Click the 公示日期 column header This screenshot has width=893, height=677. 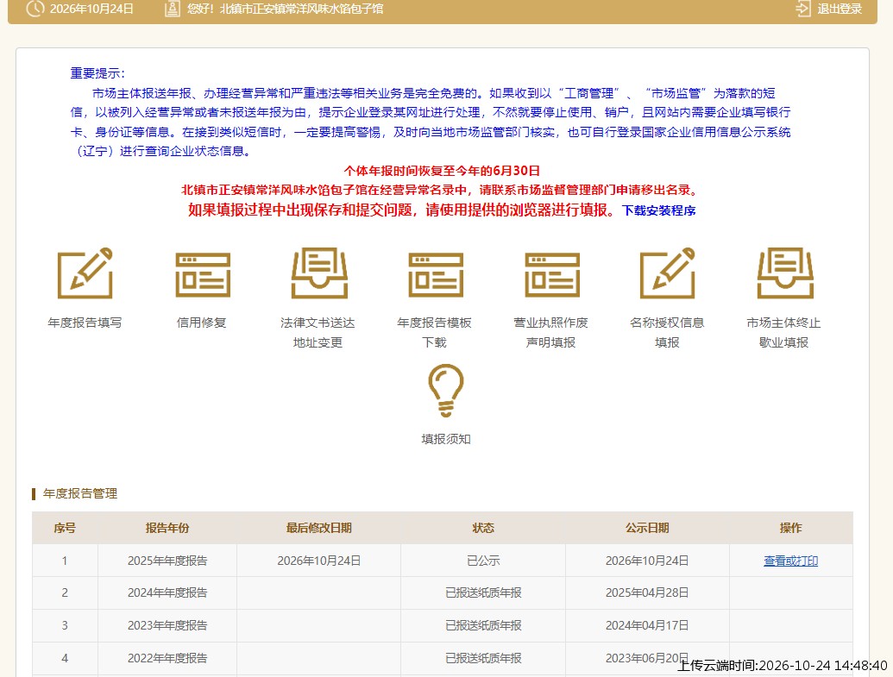[647, 528]
